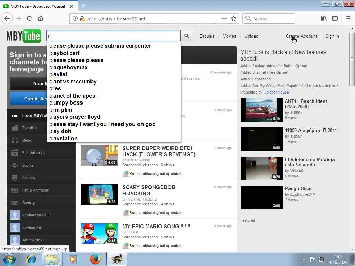
Task: Click the search magnifier button
Action: (x=187, y=36)
